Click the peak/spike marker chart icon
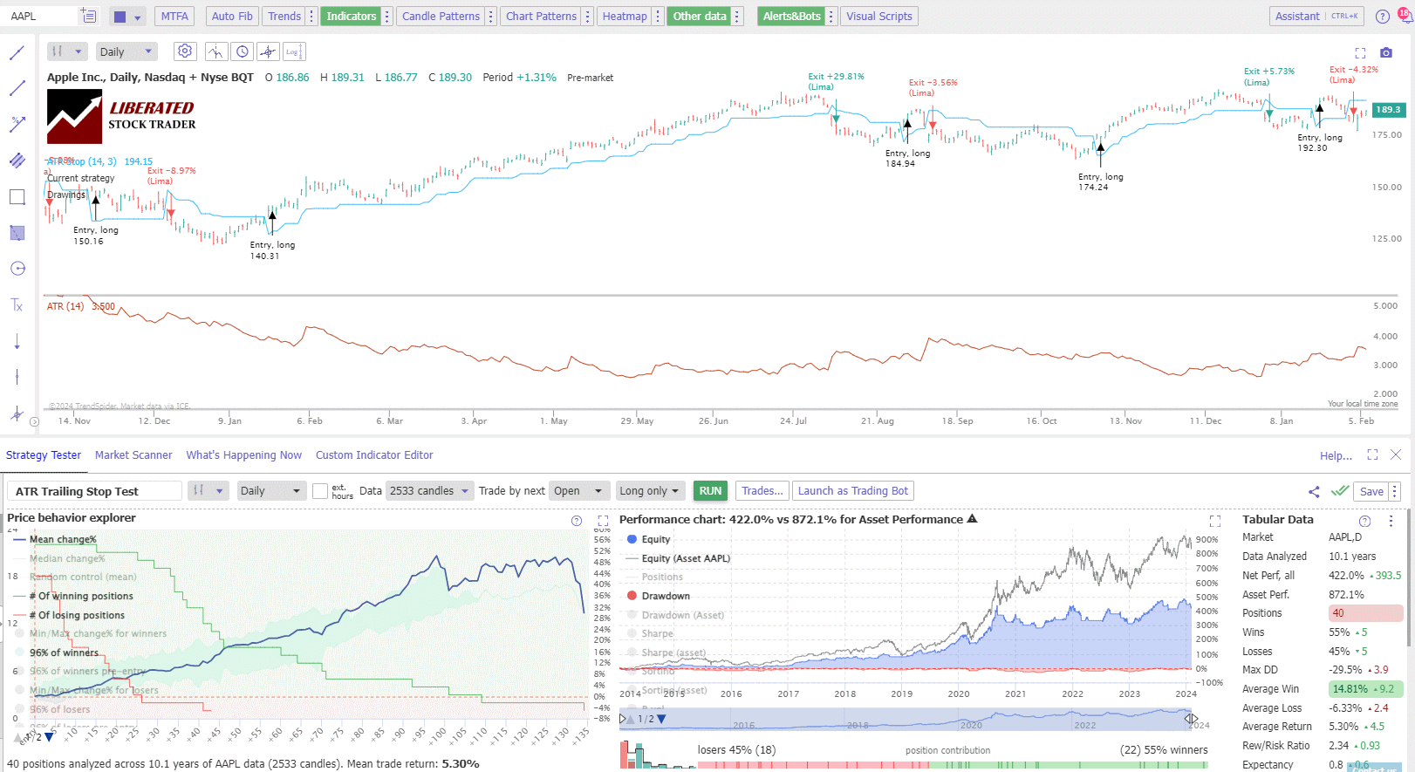The width and height of the screenshot is (1415, 772). (215, 51)
